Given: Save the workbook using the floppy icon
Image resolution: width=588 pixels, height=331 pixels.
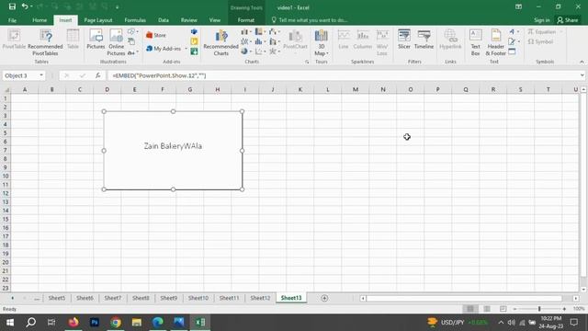Looking at the screenshot, I should coord(12,6).
